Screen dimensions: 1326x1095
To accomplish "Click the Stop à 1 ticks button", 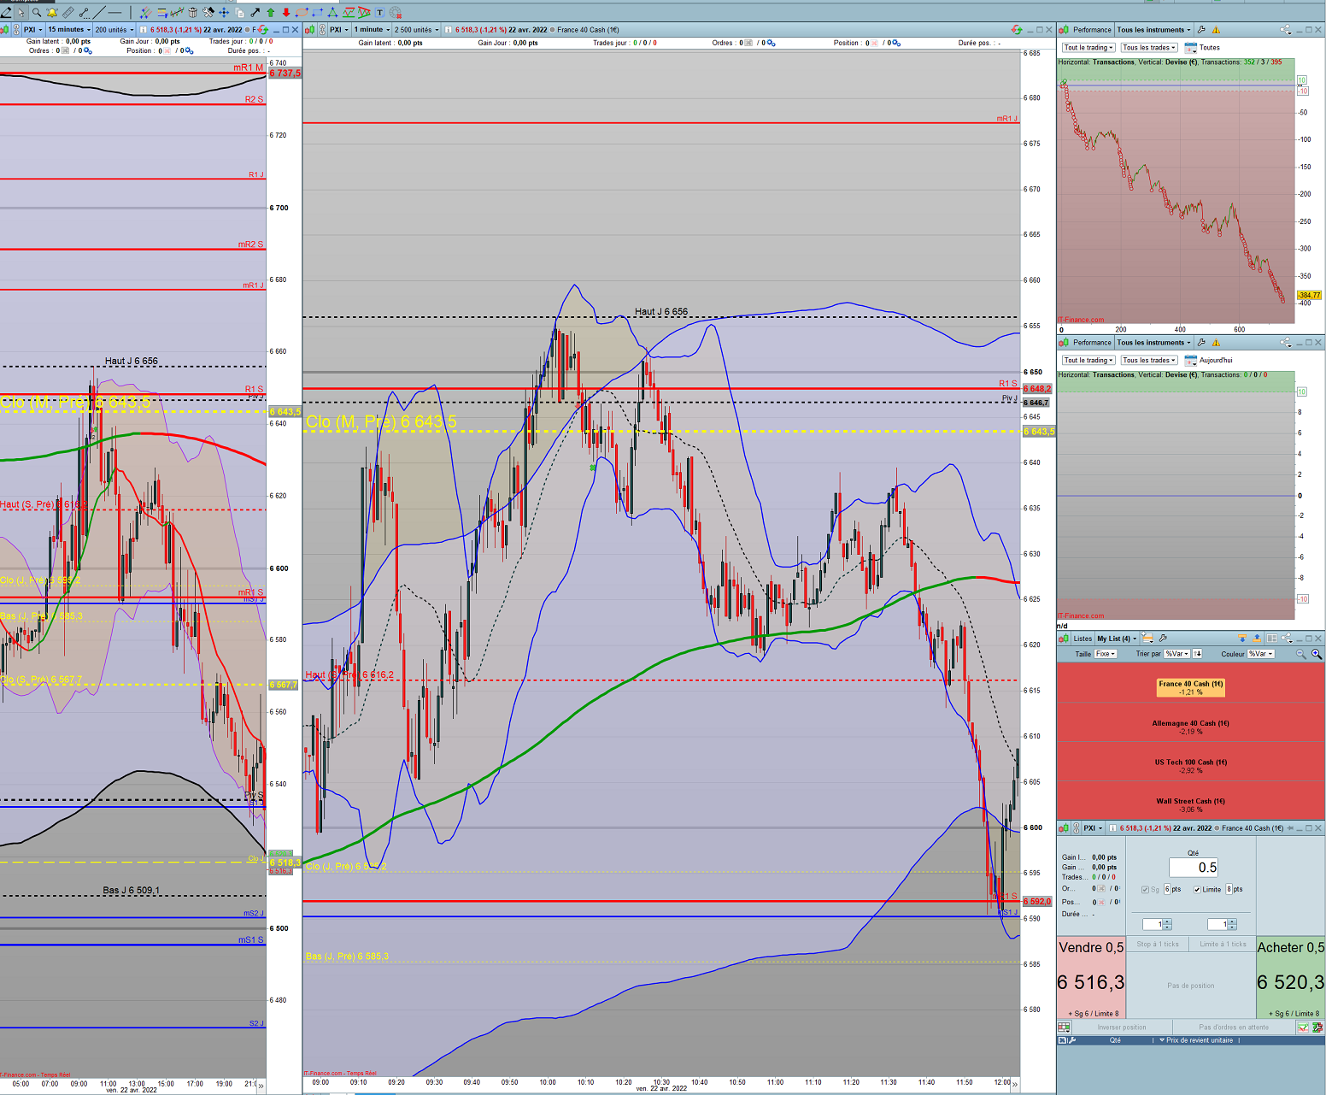I will 1158,944.
